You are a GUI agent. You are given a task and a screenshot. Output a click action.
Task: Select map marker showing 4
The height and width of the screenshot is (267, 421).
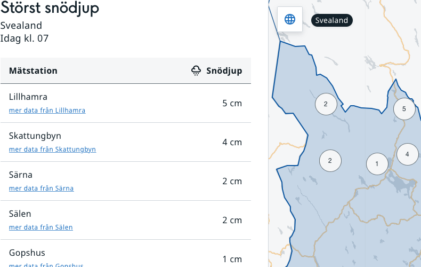(407, 154)
